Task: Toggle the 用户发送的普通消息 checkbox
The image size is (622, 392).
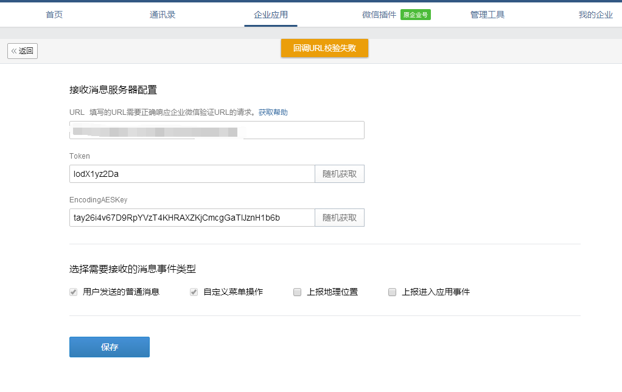Action: click(74, 292)
